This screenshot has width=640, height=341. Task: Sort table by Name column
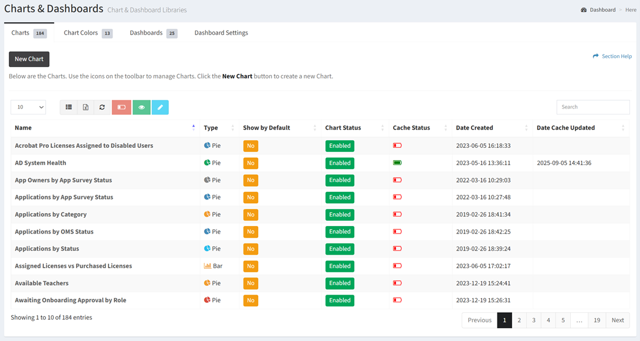pyautogui.click(x=105, y=128)
